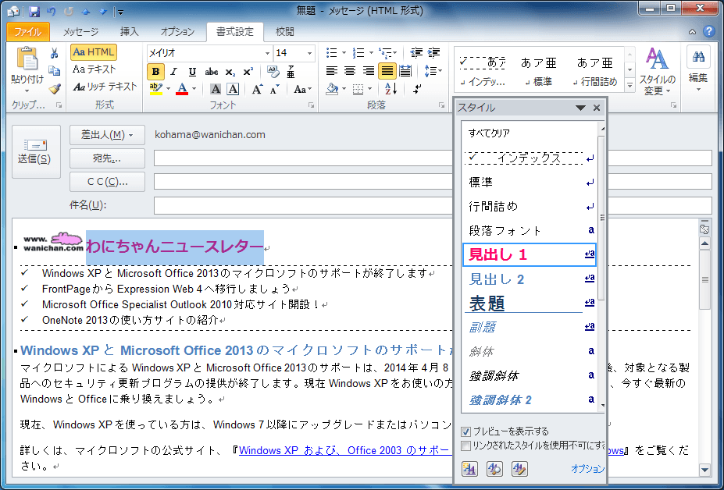This screenshot has width=724, height=490.
Task: Open the Borders dropdown arrow
Action: [370, 89]
